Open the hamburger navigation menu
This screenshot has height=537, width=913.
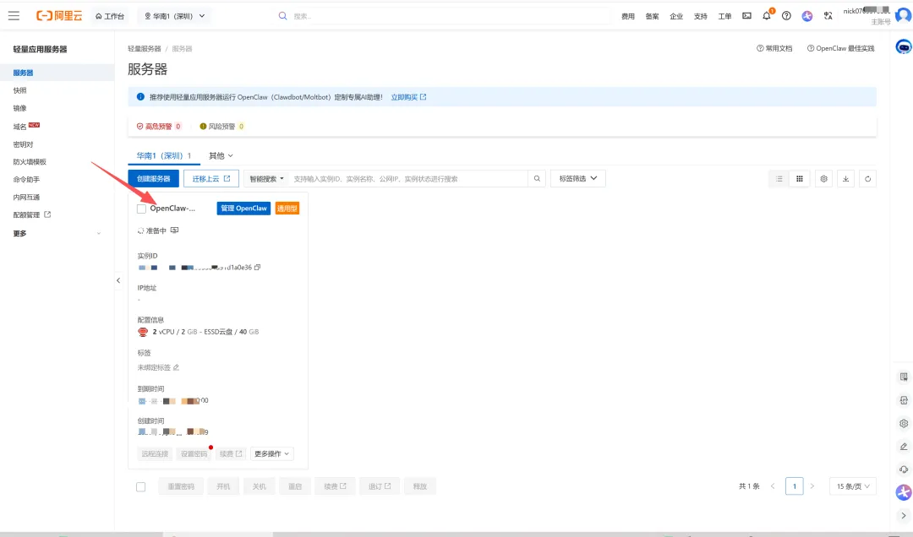[14, 16]
